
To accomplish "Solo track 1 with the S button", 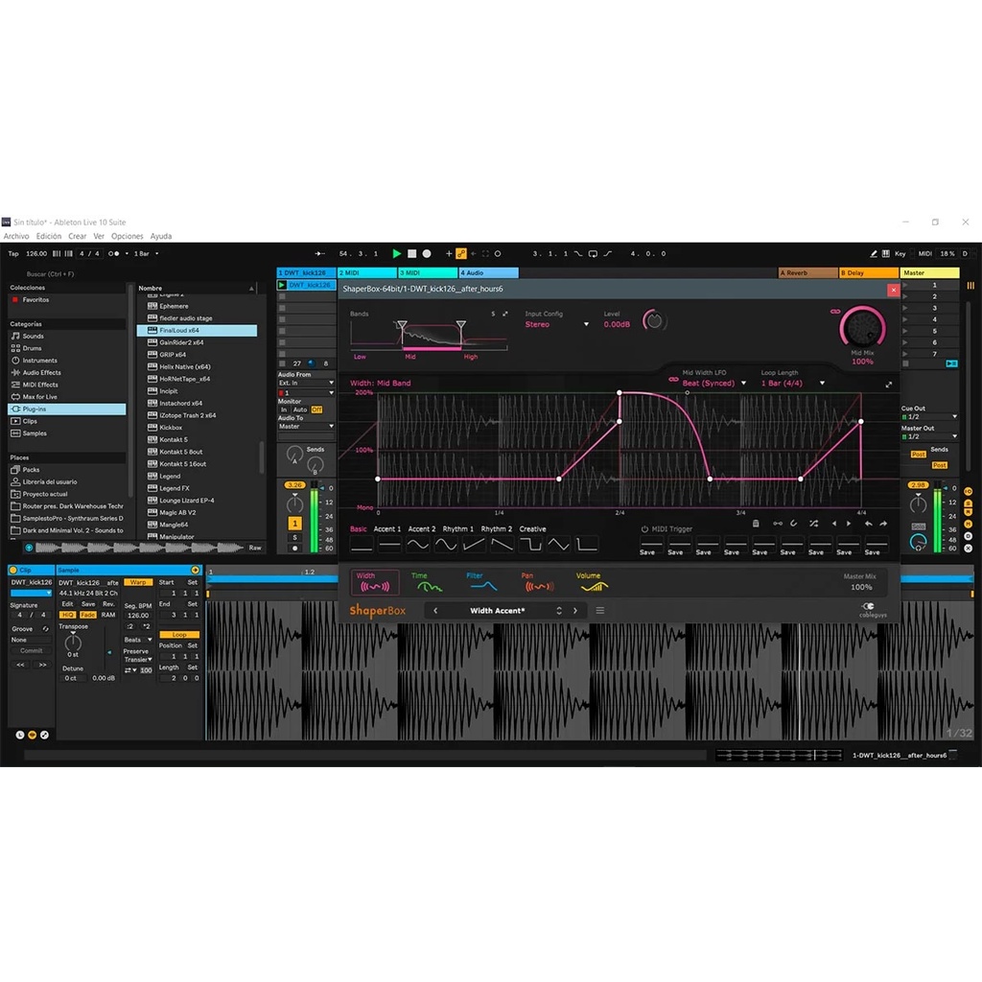I will click(295, 537).
